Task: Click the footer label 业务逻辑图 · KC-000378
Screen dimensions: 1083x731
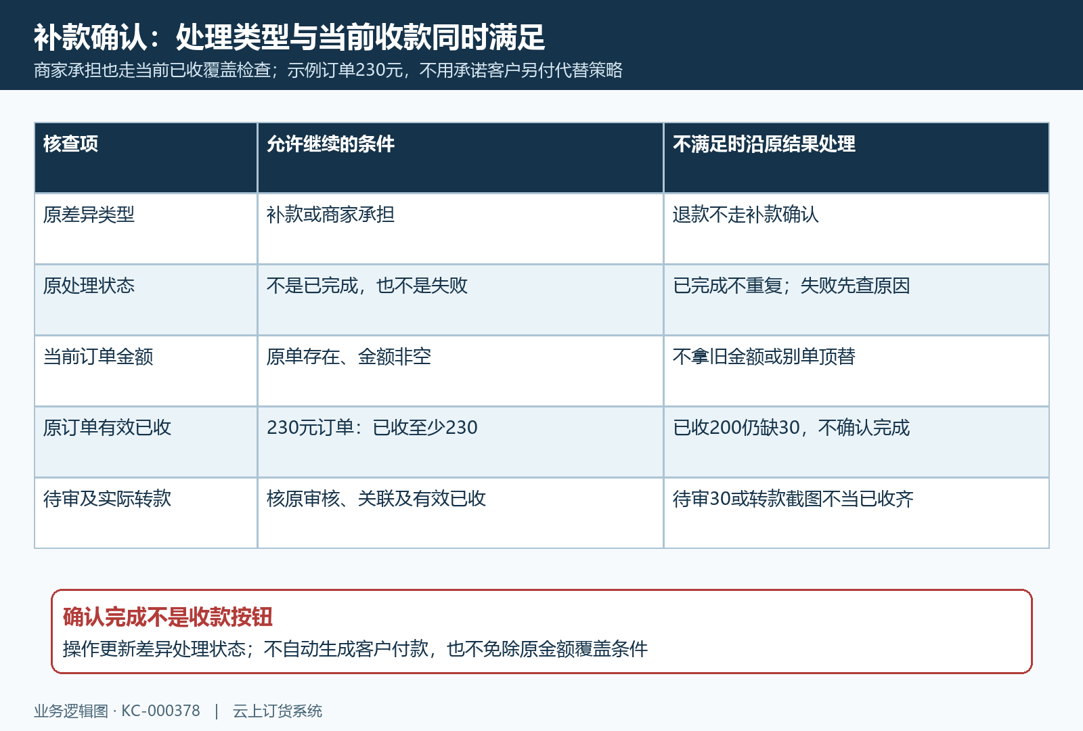Action: 117,711
